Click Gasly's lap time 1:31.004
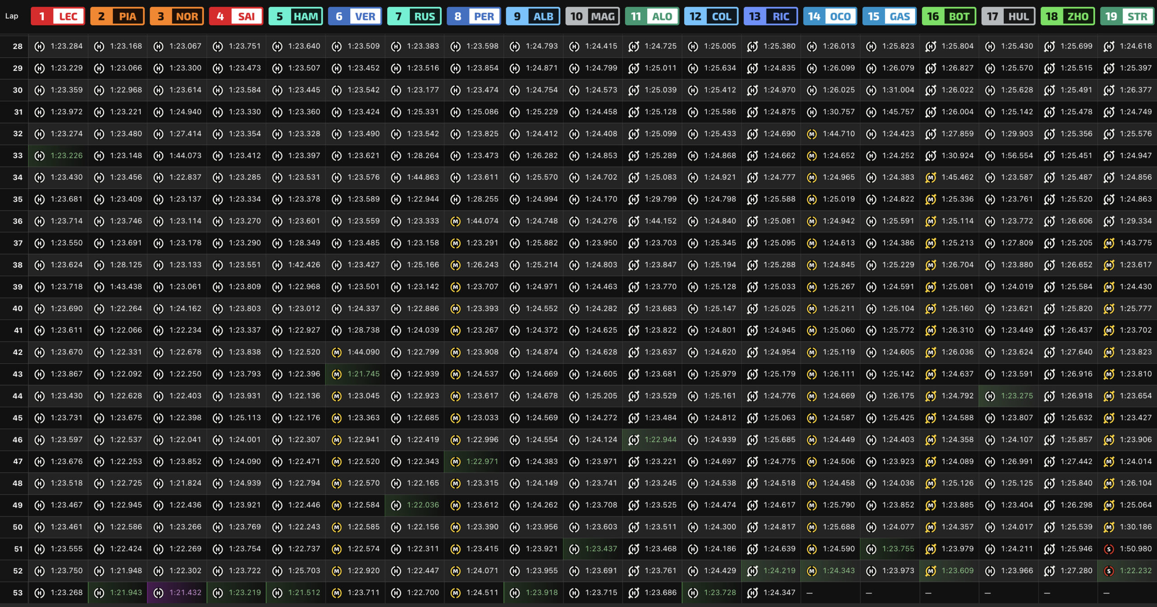The height and width of the screenshot is (607, 1157). point(898,90)
